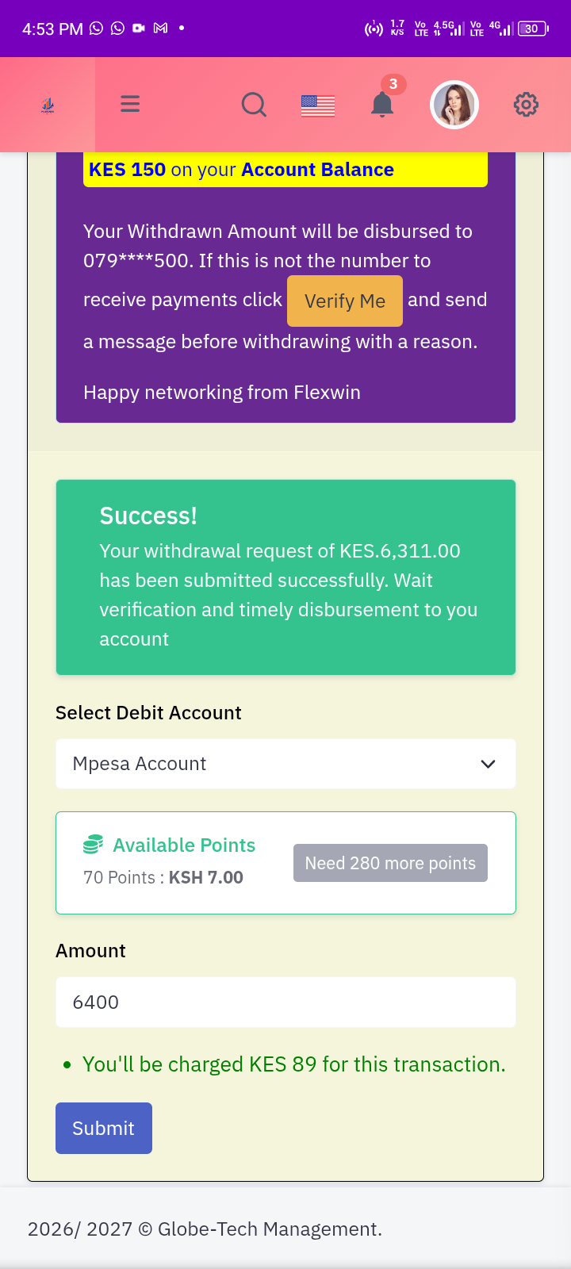Open the hamburger navigation menu

[130, 104]
